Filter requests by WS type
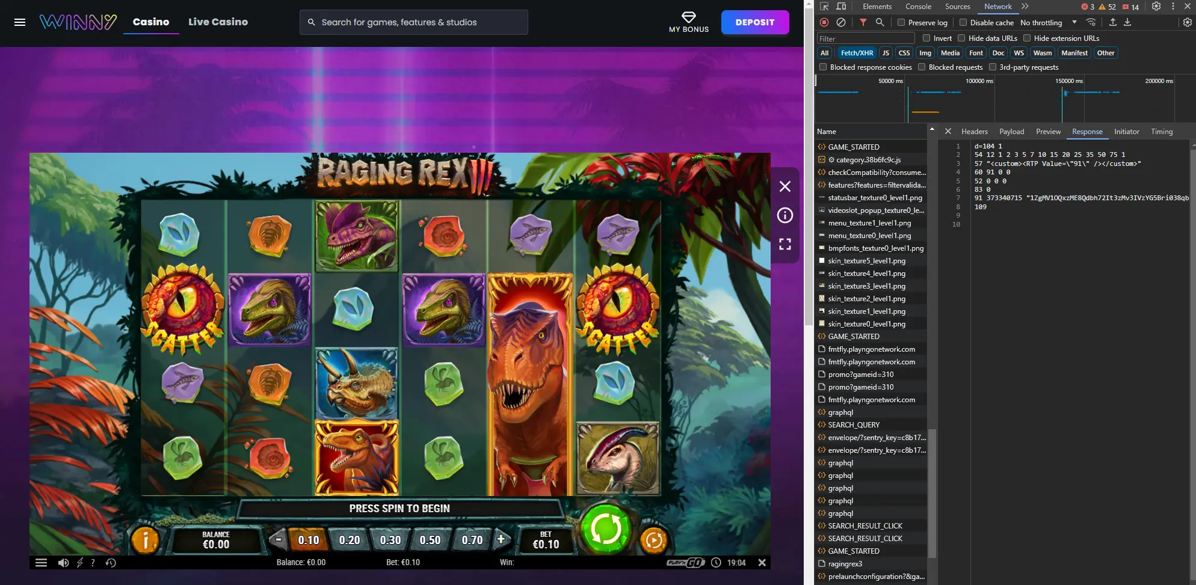 click(x=1019, y=53)
